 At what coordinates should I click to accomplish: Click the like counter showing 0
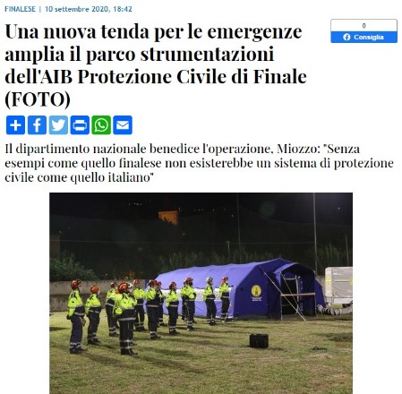click(x=364, y=26)
